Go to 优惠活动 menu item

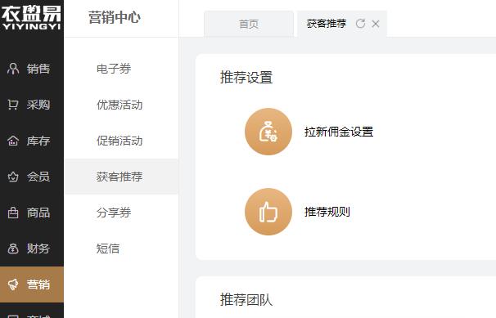point(119,105)
